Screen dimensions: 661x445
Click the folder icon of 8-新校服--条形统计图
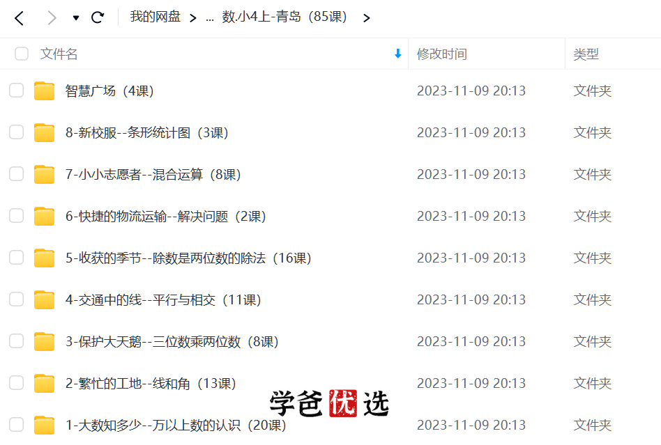(x=44, y=132)
